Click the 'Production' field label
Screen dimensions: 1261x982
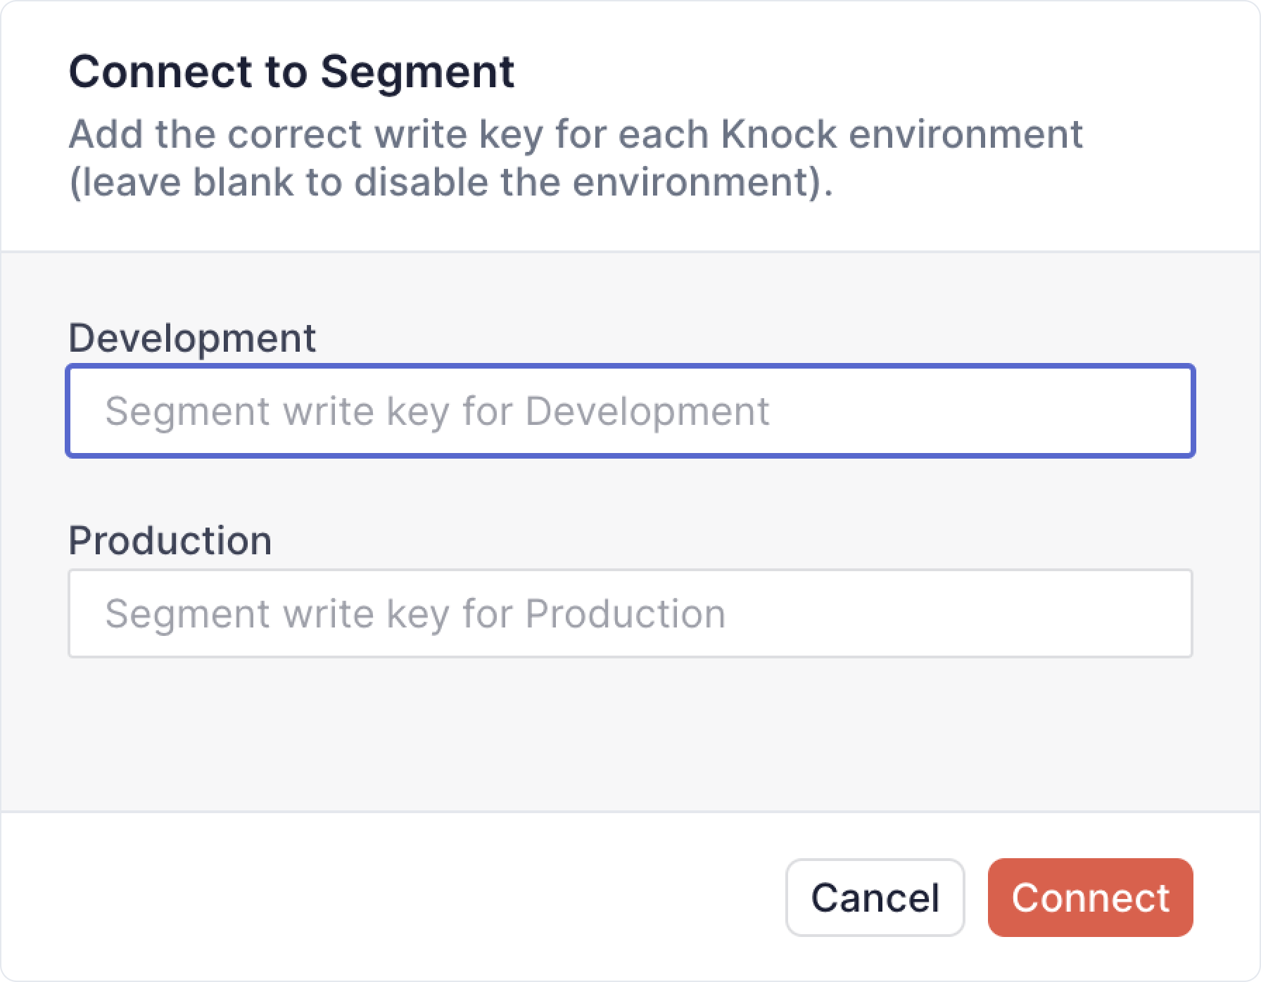click(170, 540)
